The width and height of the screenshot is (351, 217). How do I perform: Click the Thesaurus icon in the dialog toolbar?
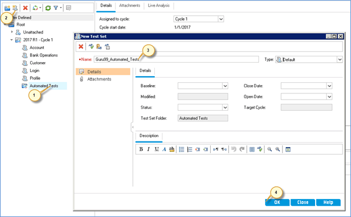click(x=99, y=46)
